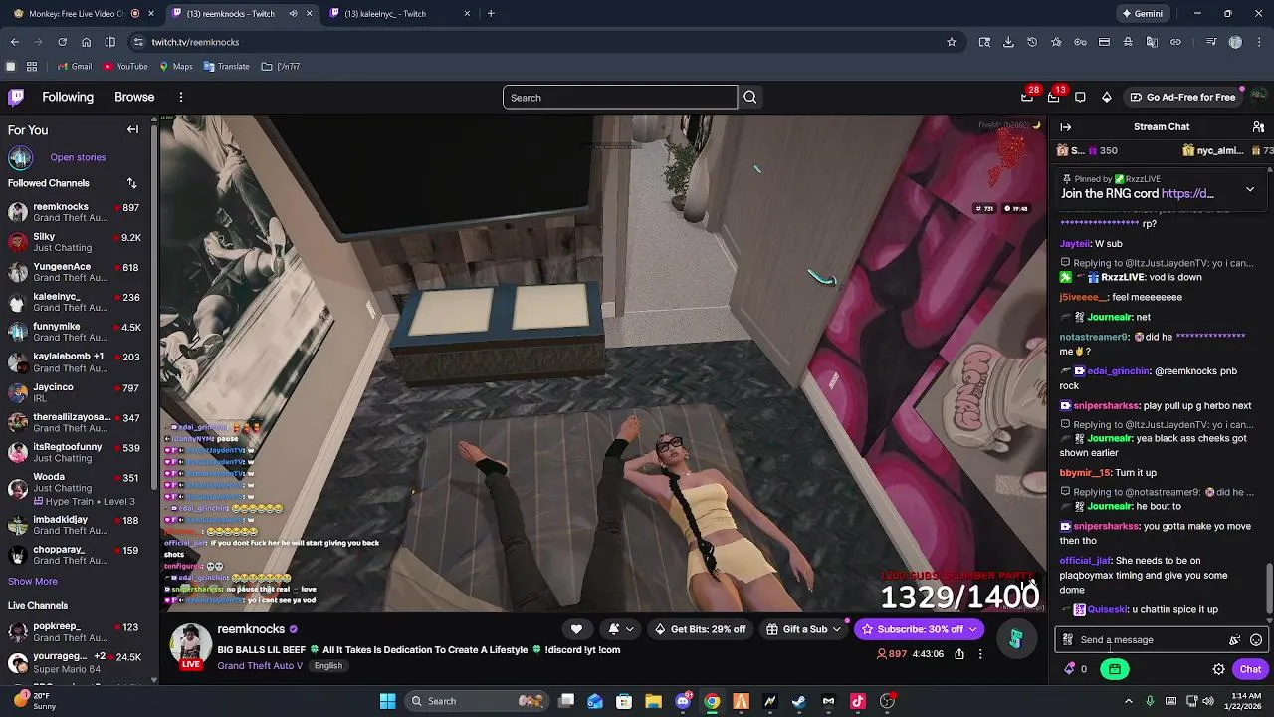
Task: Open the Browse tab
Action: coord(134,97)
